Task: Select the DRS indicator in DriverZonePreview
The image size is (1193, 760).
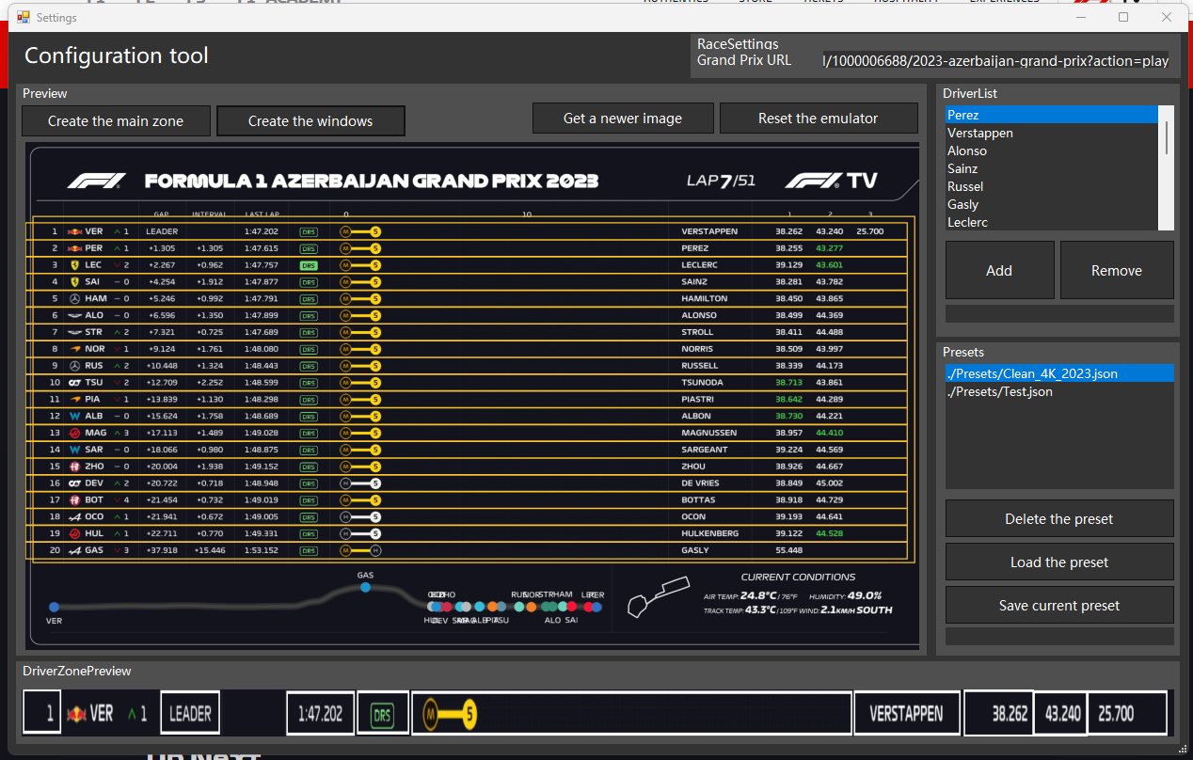Action: pos(382,712)
